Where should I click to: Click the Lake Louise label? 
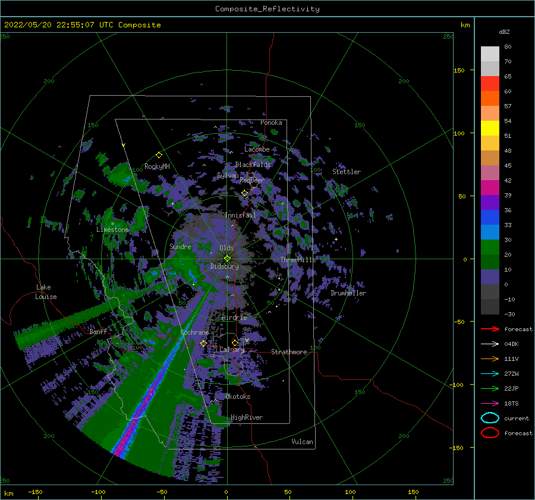point(46,292)
